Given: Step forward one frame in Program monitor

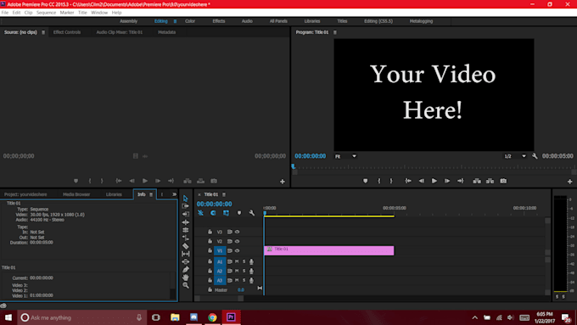Looking at the screenshot, I should 447,181.
